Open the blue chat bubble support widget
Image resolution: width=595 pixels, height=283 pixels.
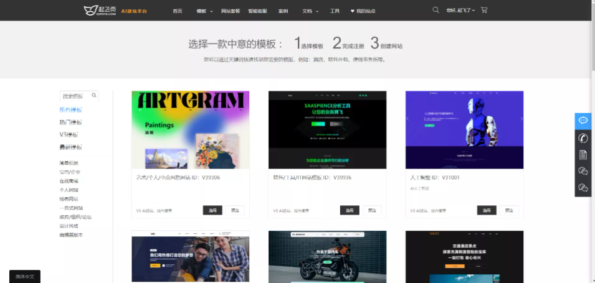[583, 121]
